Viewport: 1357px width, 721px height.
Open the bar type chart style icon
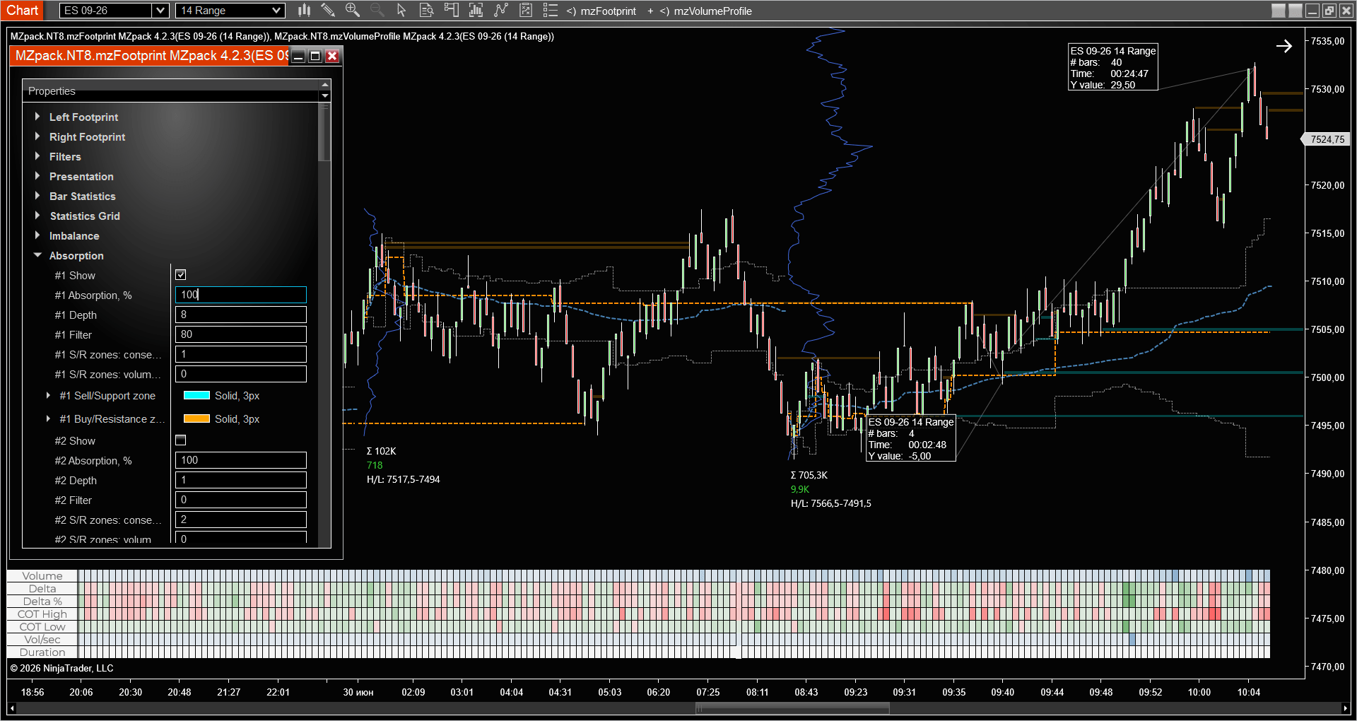coord(304,10)
